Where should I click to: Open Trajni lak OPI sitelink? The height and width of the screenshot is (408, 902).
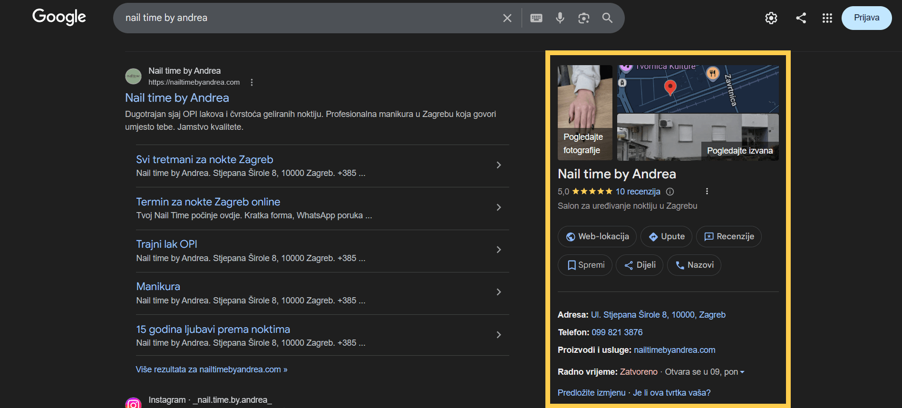pos(166,244)
